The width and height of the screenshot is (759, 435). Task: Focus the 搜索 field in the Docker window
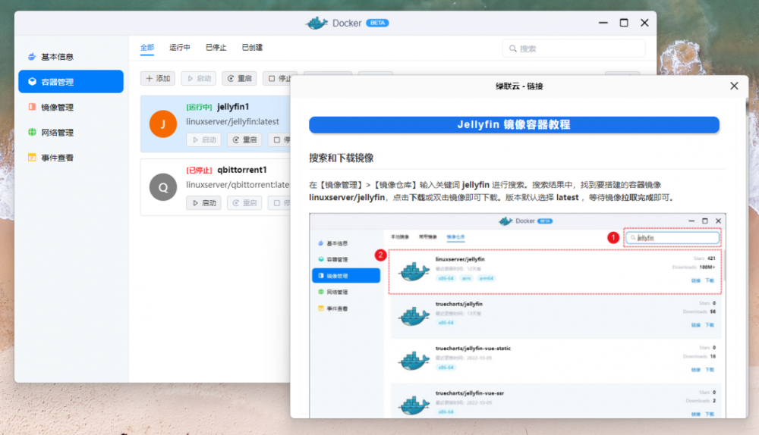coord(574,49)
